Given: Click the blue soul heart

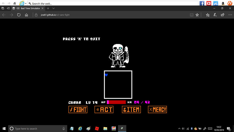Looking at the screenshot, I should [x=106, y=75].
